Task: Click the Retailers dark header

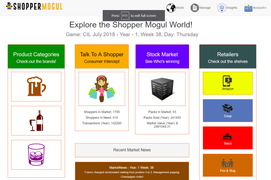Action: click(x=228, y=57)
